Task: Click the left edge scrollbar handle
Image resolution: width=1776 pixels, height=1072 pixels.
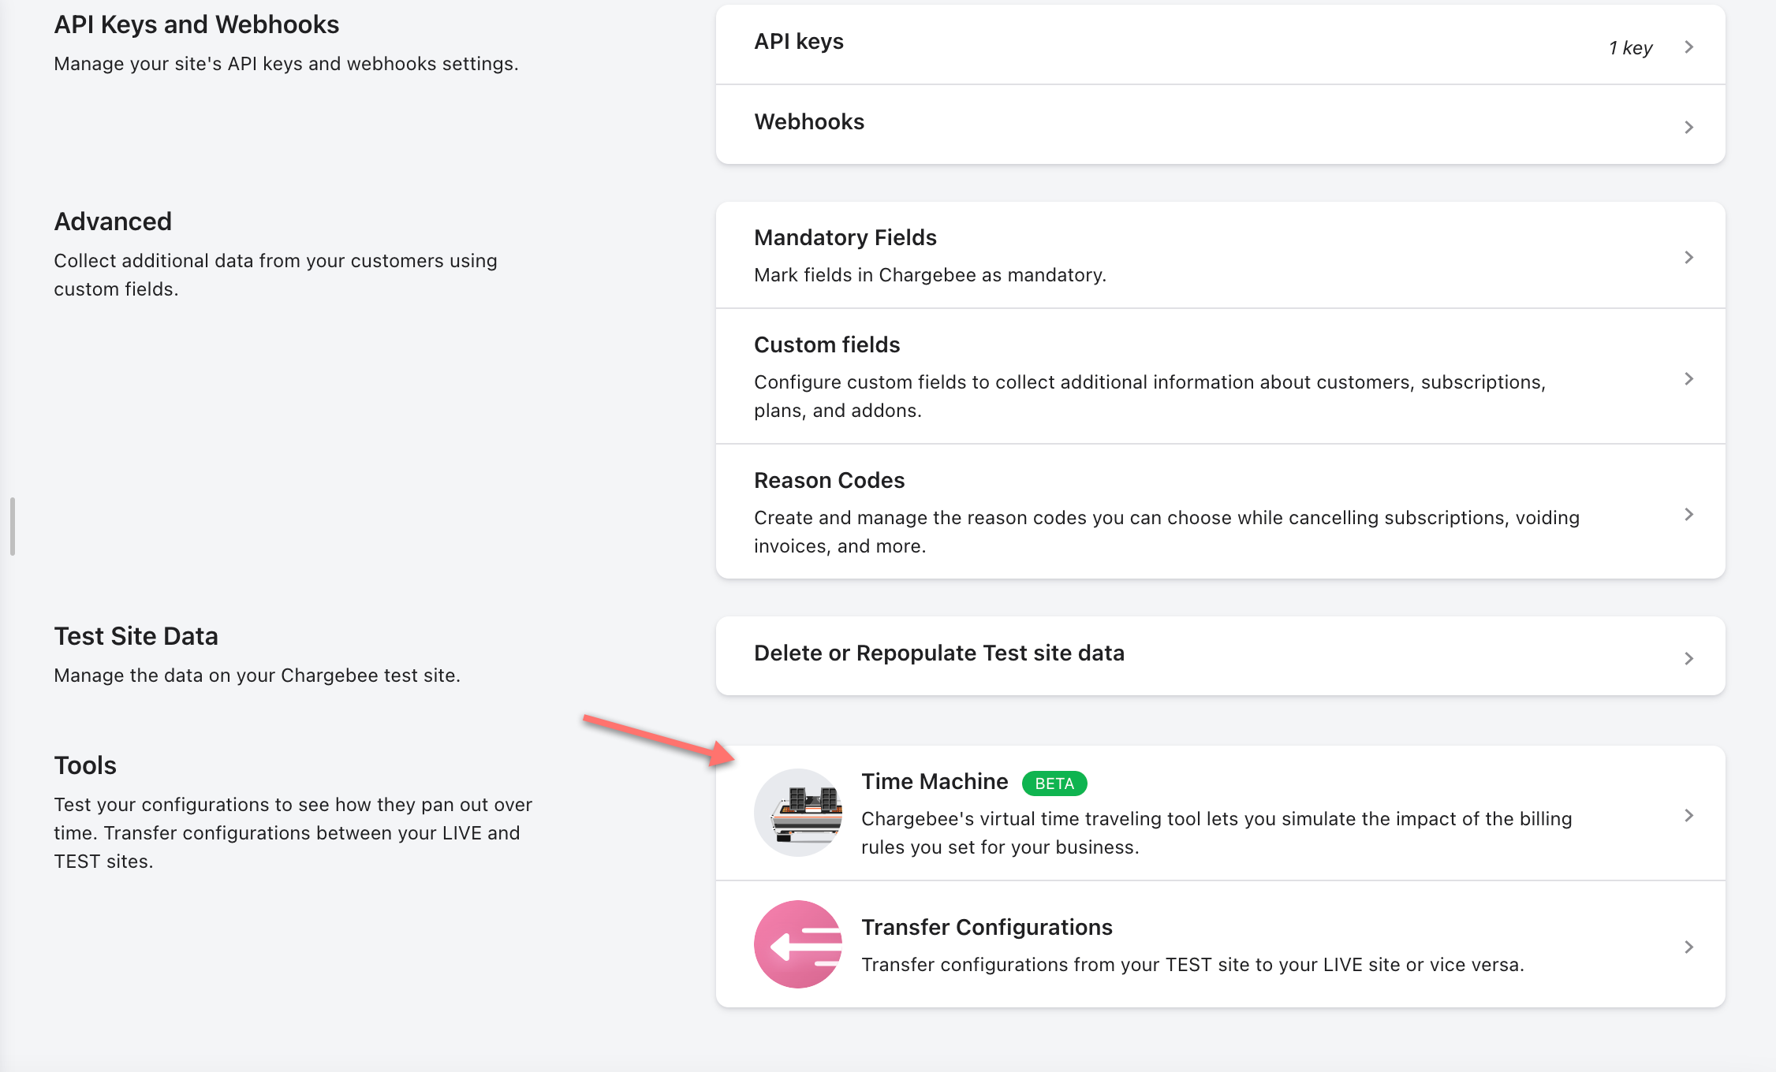Action: (x=13, y=526)
